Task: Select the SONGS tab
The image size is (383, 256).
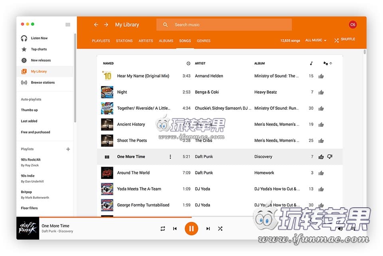Action: coord(185,41)
